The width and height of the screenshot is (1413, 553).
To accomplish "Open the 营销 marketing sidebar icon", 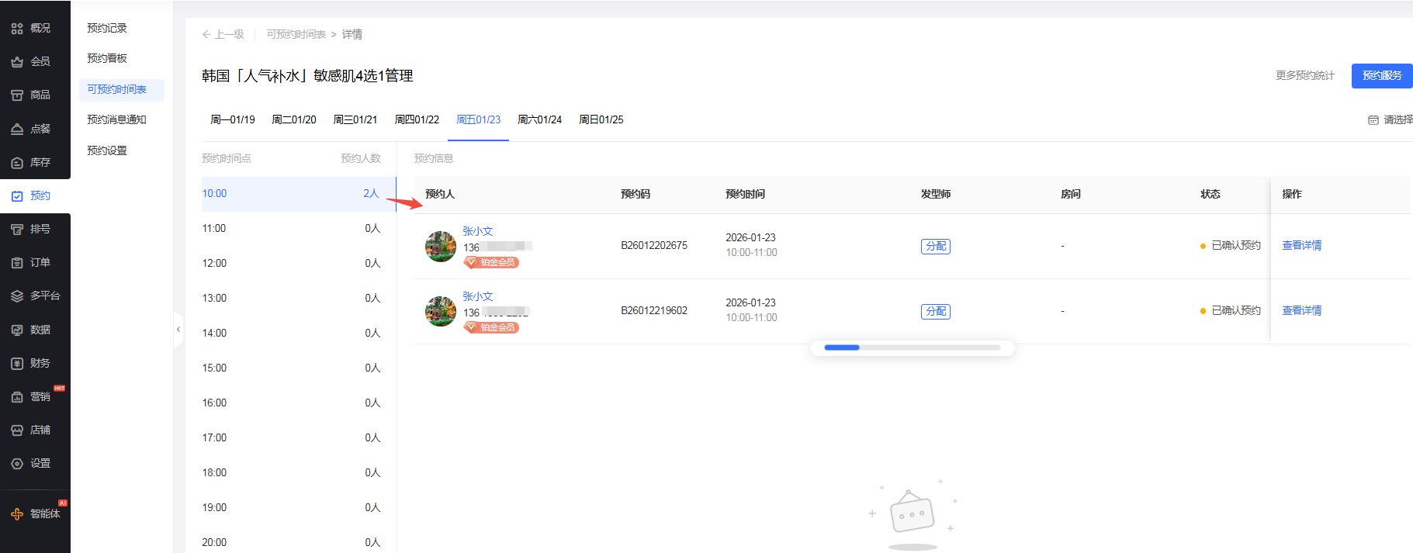I will point(17,396).
